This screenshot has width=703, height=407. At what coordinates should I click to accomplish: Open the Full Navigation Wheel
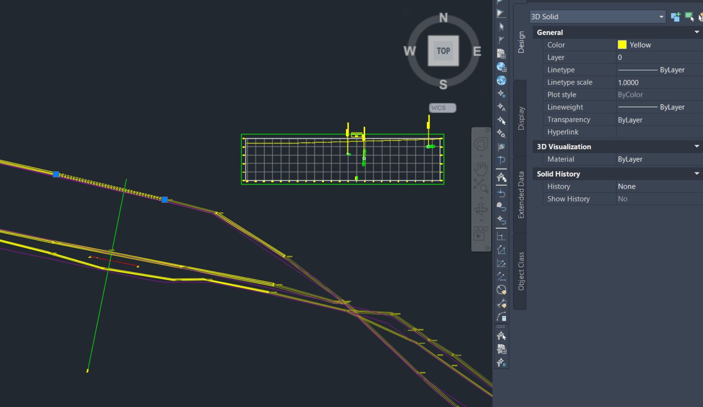481,145
